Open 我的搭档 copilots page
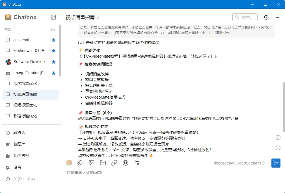285x193 pixels. (x=31, y=156)
